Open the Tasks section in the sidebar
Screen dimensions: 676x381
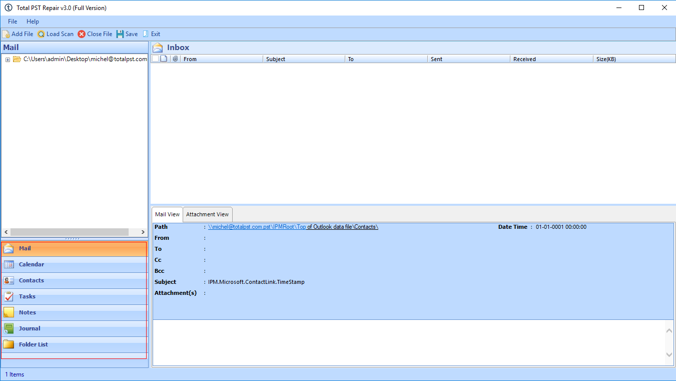[27, 296]
